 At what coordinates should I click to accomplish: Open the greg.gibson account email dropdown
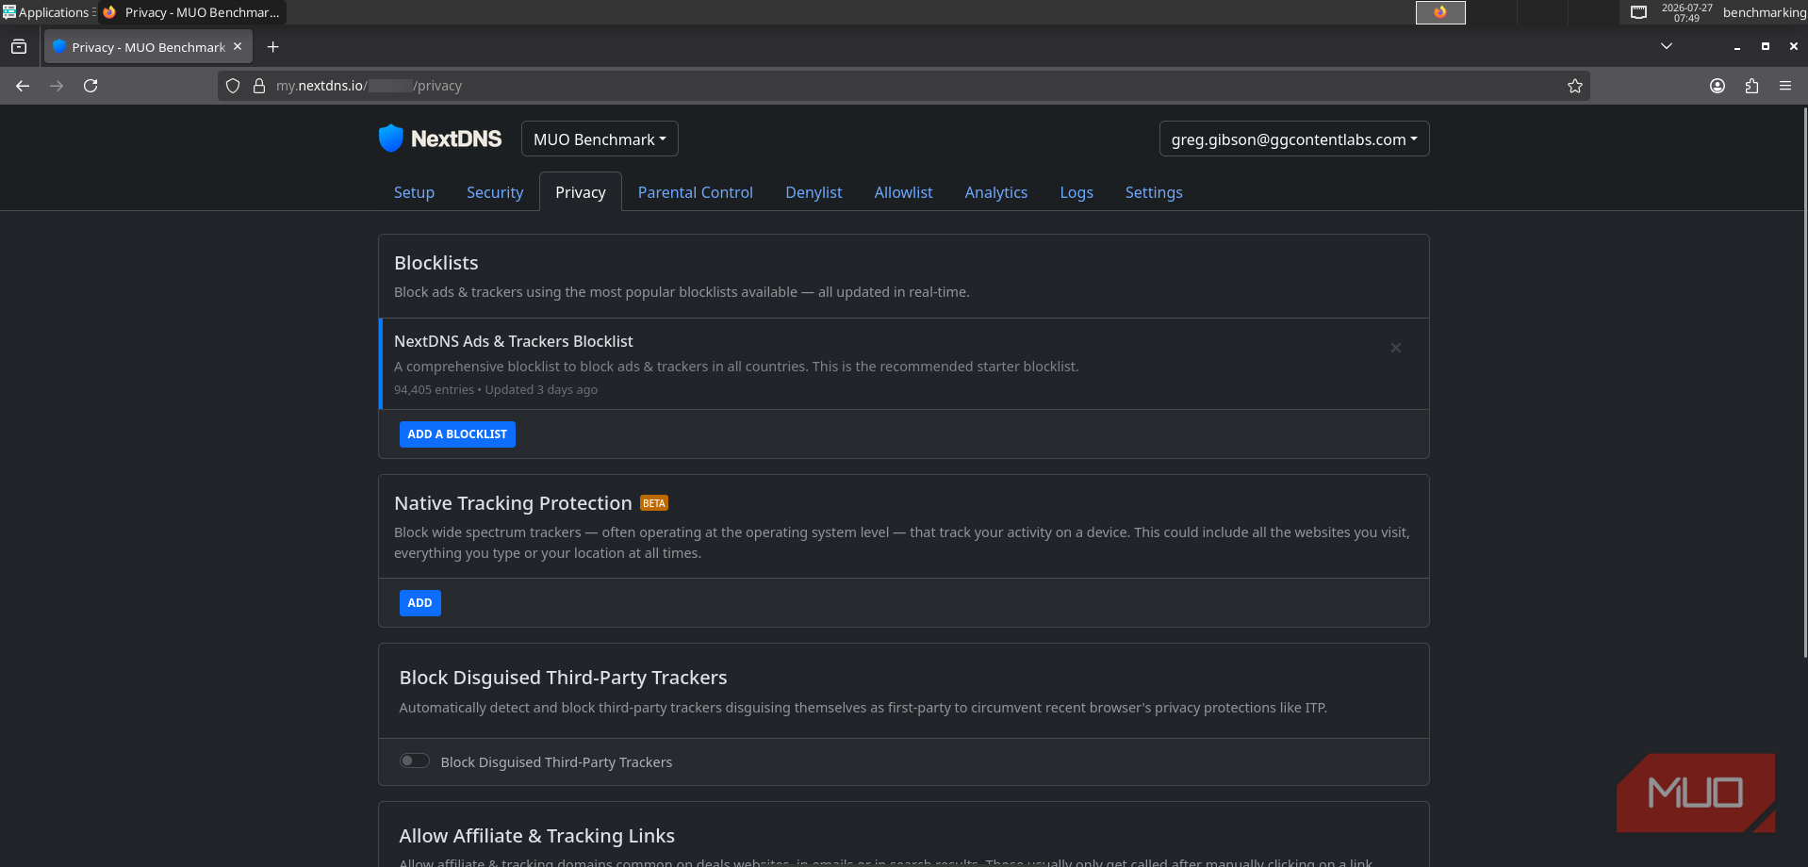pyautogui.click(x=1294, y=139)
